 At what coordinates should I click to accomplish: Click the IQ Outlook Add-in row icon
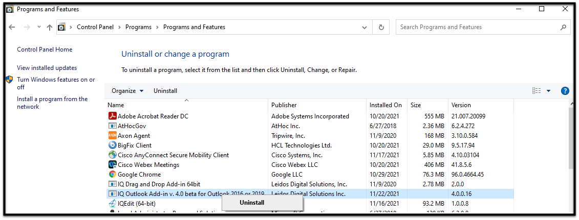pos(112,193)
